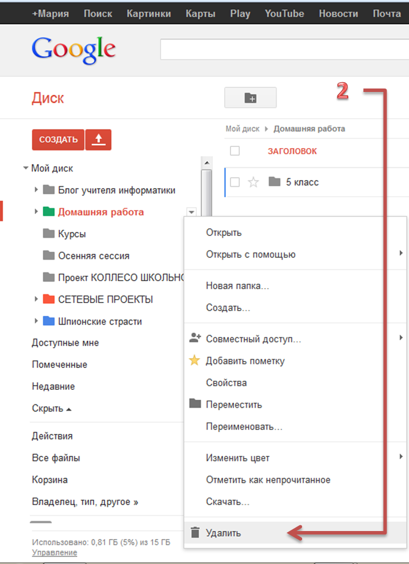
Task: Click the upload arrow button
Action: (98, 139)
